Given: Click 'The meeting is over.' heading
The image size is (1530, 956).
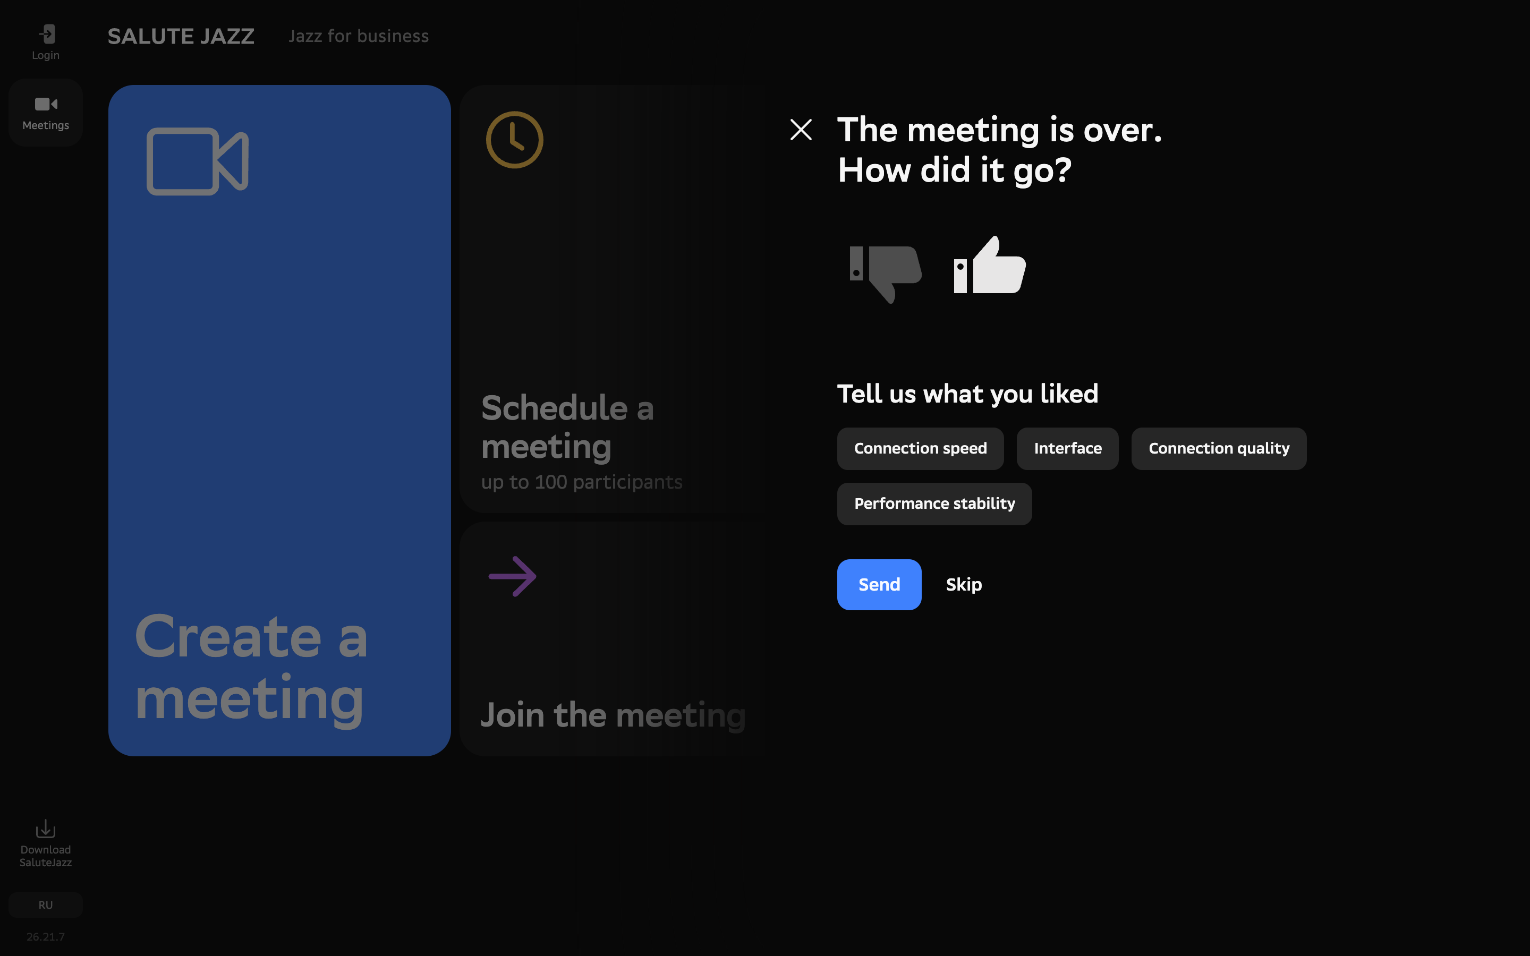Looking at the screenshot, I should point(1000,130).
